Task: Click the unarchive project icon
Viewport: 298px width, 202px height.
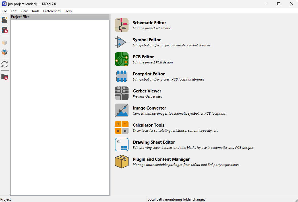Action: pyautogui.click(x=5, y=52)
